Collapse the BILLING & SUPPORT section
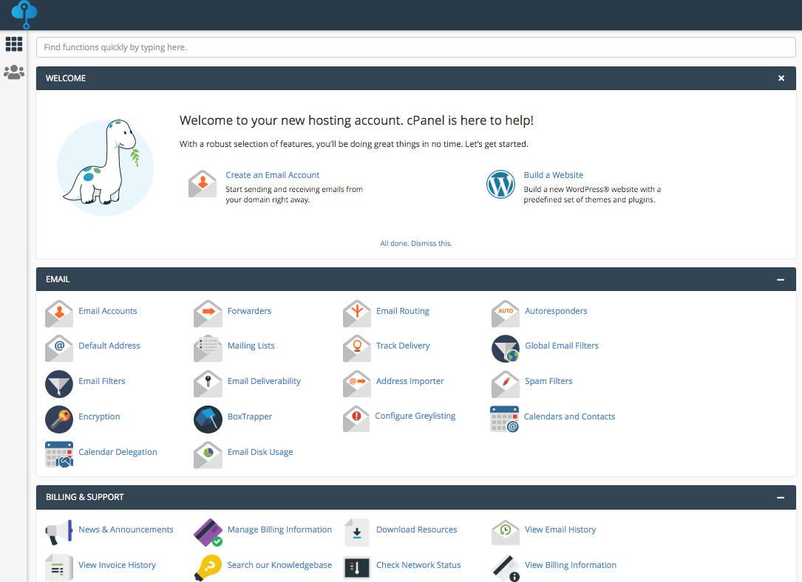 781,497
